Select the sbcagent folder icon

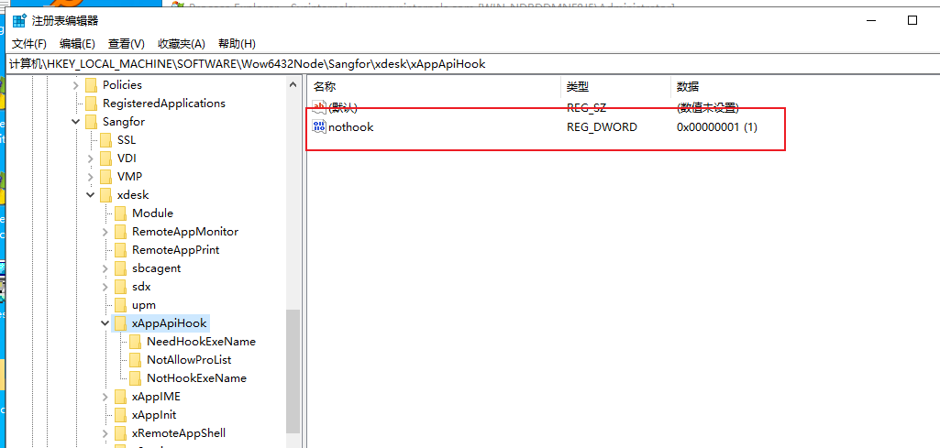click(120, 268)
